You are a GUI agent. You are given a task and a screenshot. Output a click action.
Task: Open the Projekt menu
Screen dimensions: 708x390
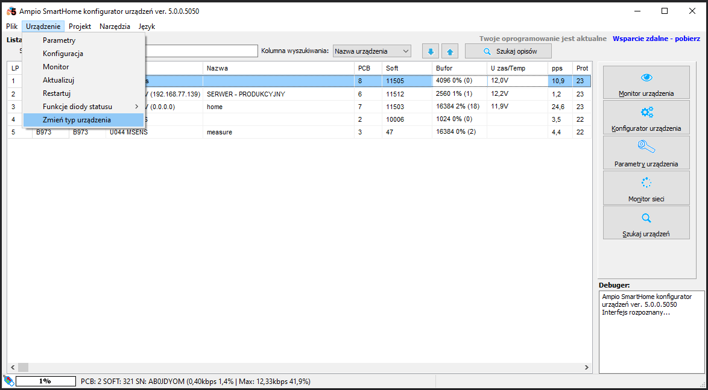[x=80, y=27]
